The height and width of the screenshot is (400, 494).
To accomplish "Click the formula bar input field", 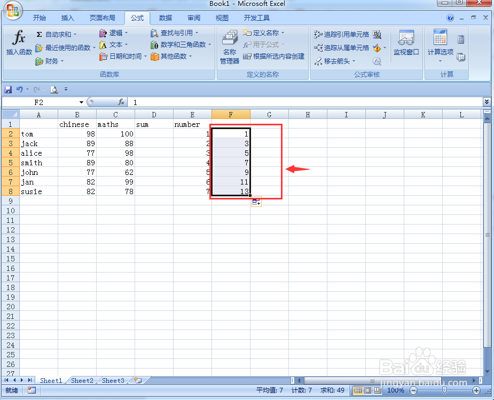I will (x=305, y=102).
